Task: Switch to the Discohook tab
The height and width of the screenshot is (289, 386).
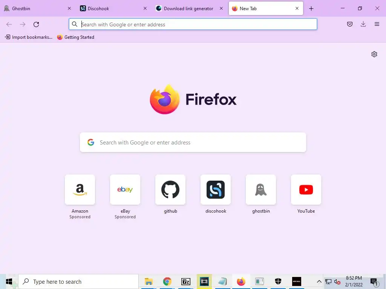Action: 113,8
